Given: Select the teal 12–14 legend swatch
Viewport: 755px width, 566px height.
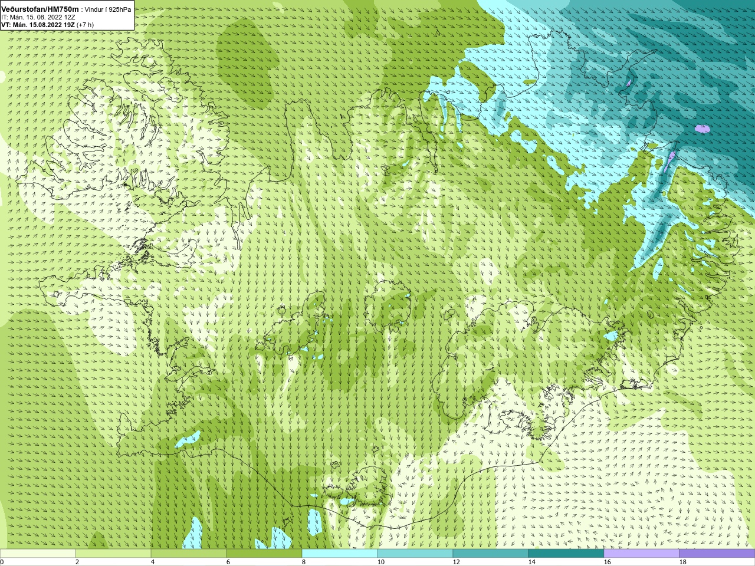Looking at the screenshot, I should click(x=491, y=554).
